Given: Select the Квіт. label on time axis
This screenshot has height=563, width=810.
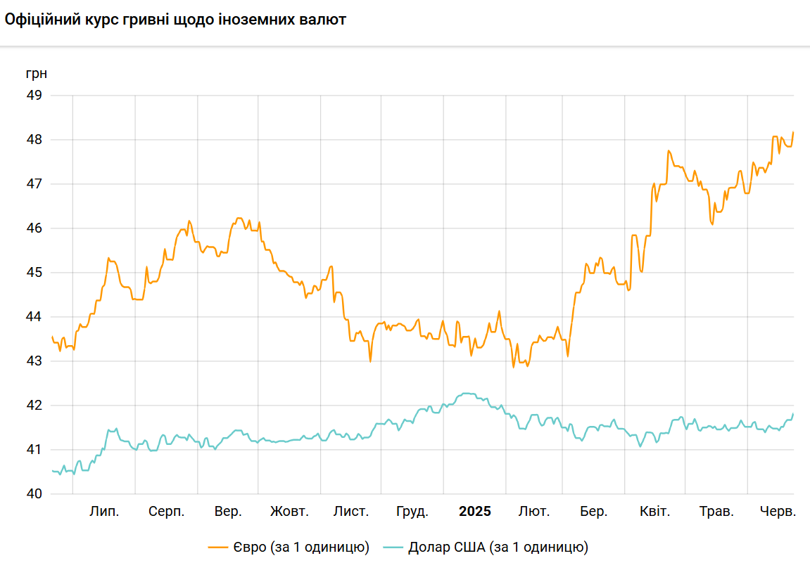Looking at the screenshot, I should [x=654, y=512].
